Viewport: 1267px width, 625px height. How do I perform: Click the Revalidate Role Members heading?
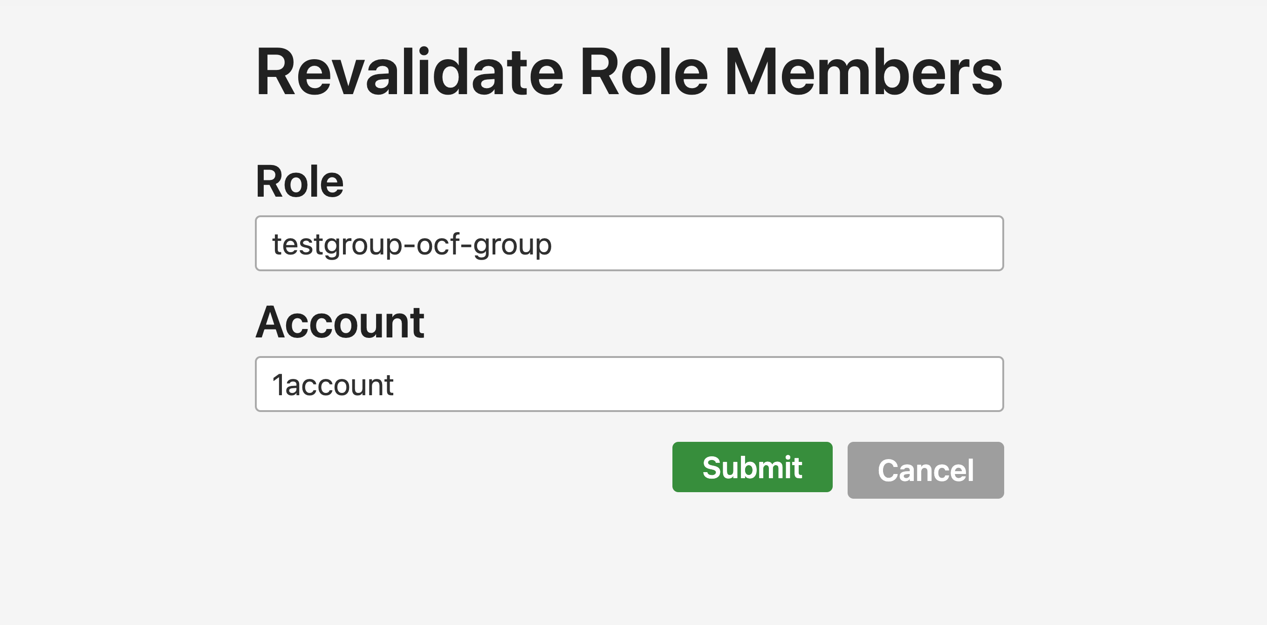(x=629, y=72)
